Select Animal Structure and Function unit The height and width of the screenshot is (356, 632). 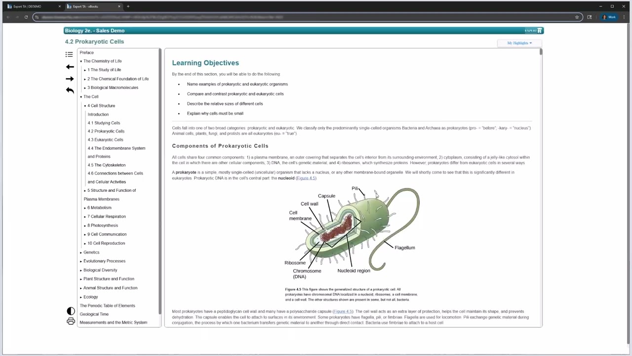[111, 288]
